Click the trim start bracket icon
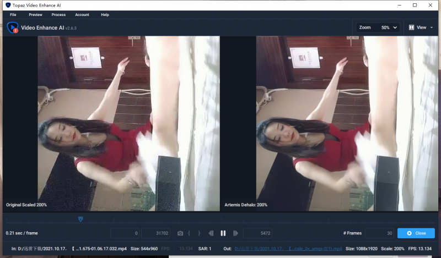This screenshot has width=441, height=258. pos(190,233)
